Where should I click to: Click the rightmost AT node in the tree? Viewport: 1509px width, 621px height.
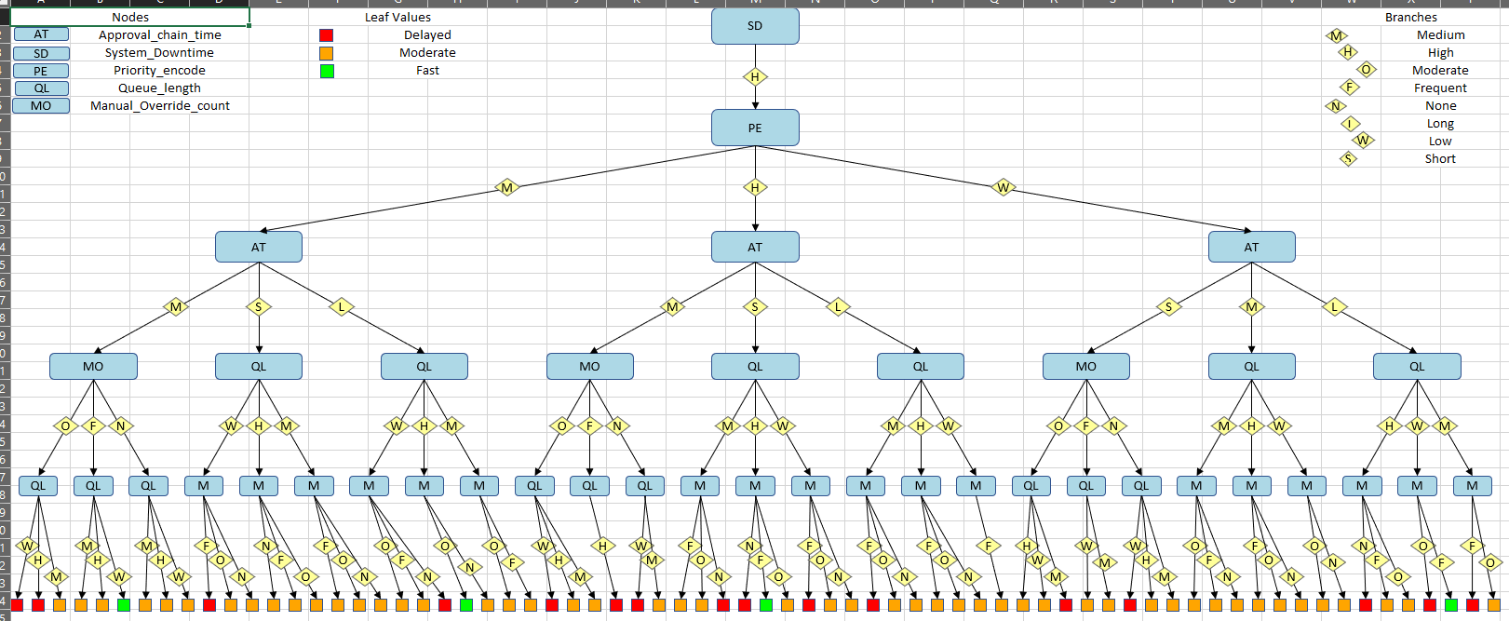pos(1250,247)
